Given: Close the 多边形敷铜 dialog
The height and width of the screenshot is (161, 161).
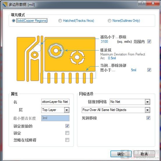Looking at the screenshot, I should tap(153, 3).
